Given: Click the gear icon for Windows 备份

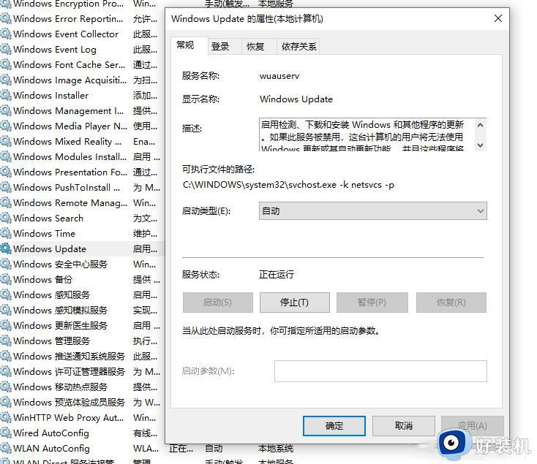Looking at the screenshot, I should pos(6,279).
